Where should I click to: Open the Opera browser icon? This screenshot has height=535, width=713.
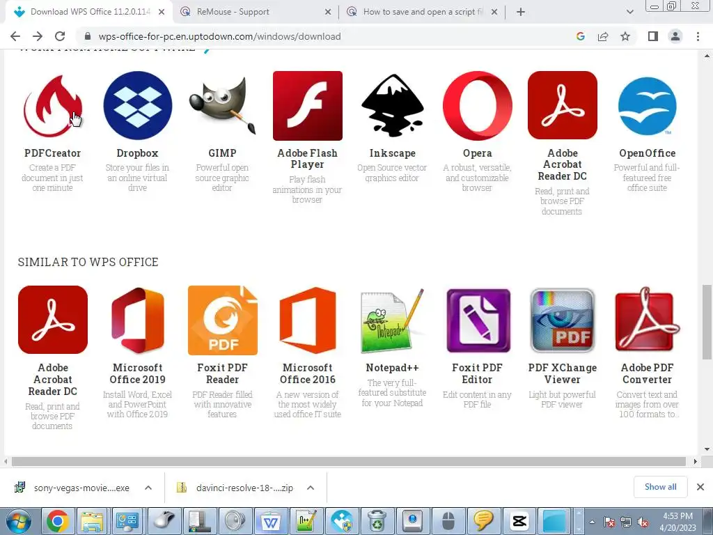478,106
